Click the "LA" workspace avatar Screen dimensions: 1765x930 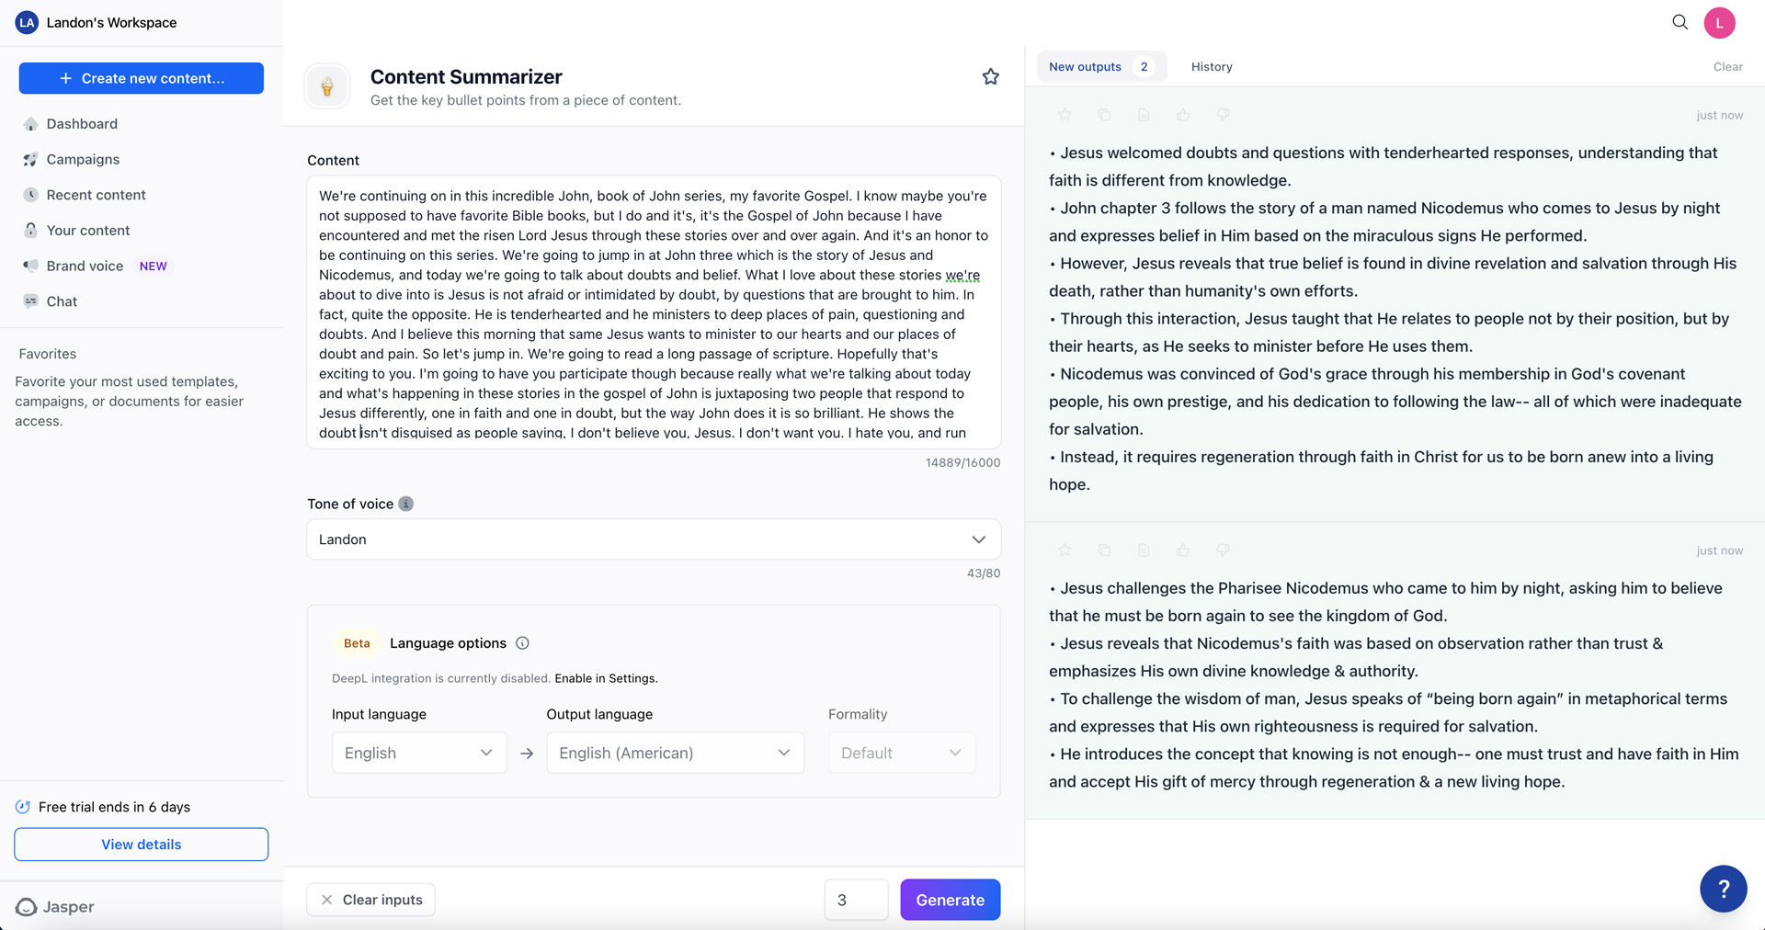click(x=27, y=23)
